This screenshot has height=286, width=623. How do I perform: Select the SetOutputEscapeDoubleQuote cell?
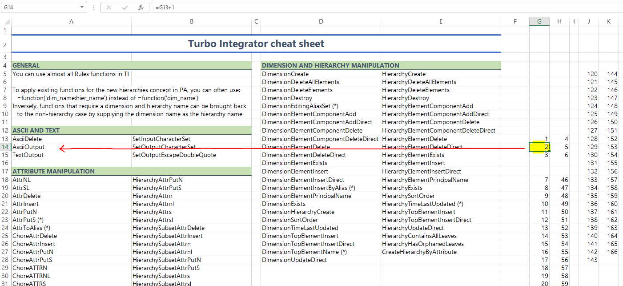[192, 155]
